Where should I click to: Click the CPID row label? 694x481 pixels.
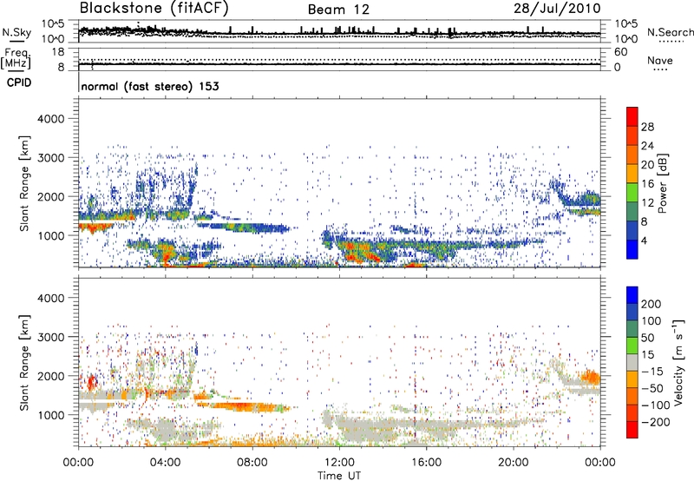[19, 82]
